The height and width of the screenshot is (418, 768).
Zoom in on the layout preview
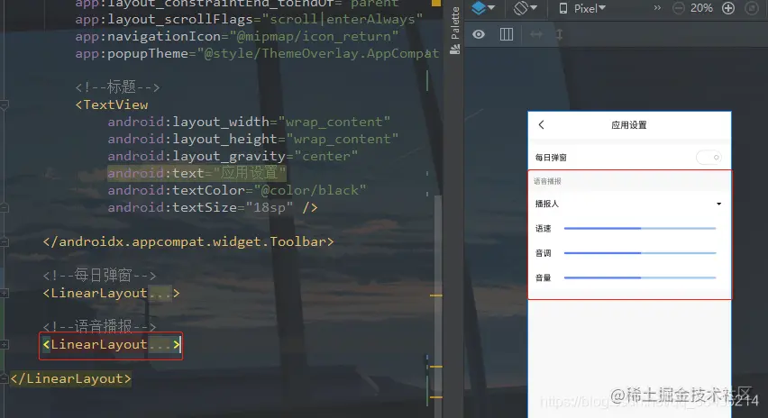click(x=728, y=8)
